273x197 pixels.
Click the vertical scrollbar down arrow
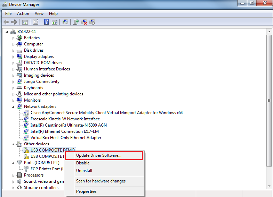(x=269, y=187)
